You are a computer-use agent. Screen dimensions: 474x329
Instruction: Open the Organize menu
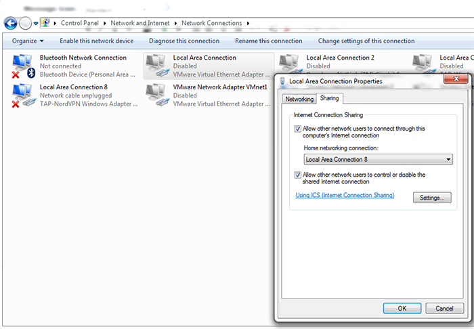[x=28, y=41]
